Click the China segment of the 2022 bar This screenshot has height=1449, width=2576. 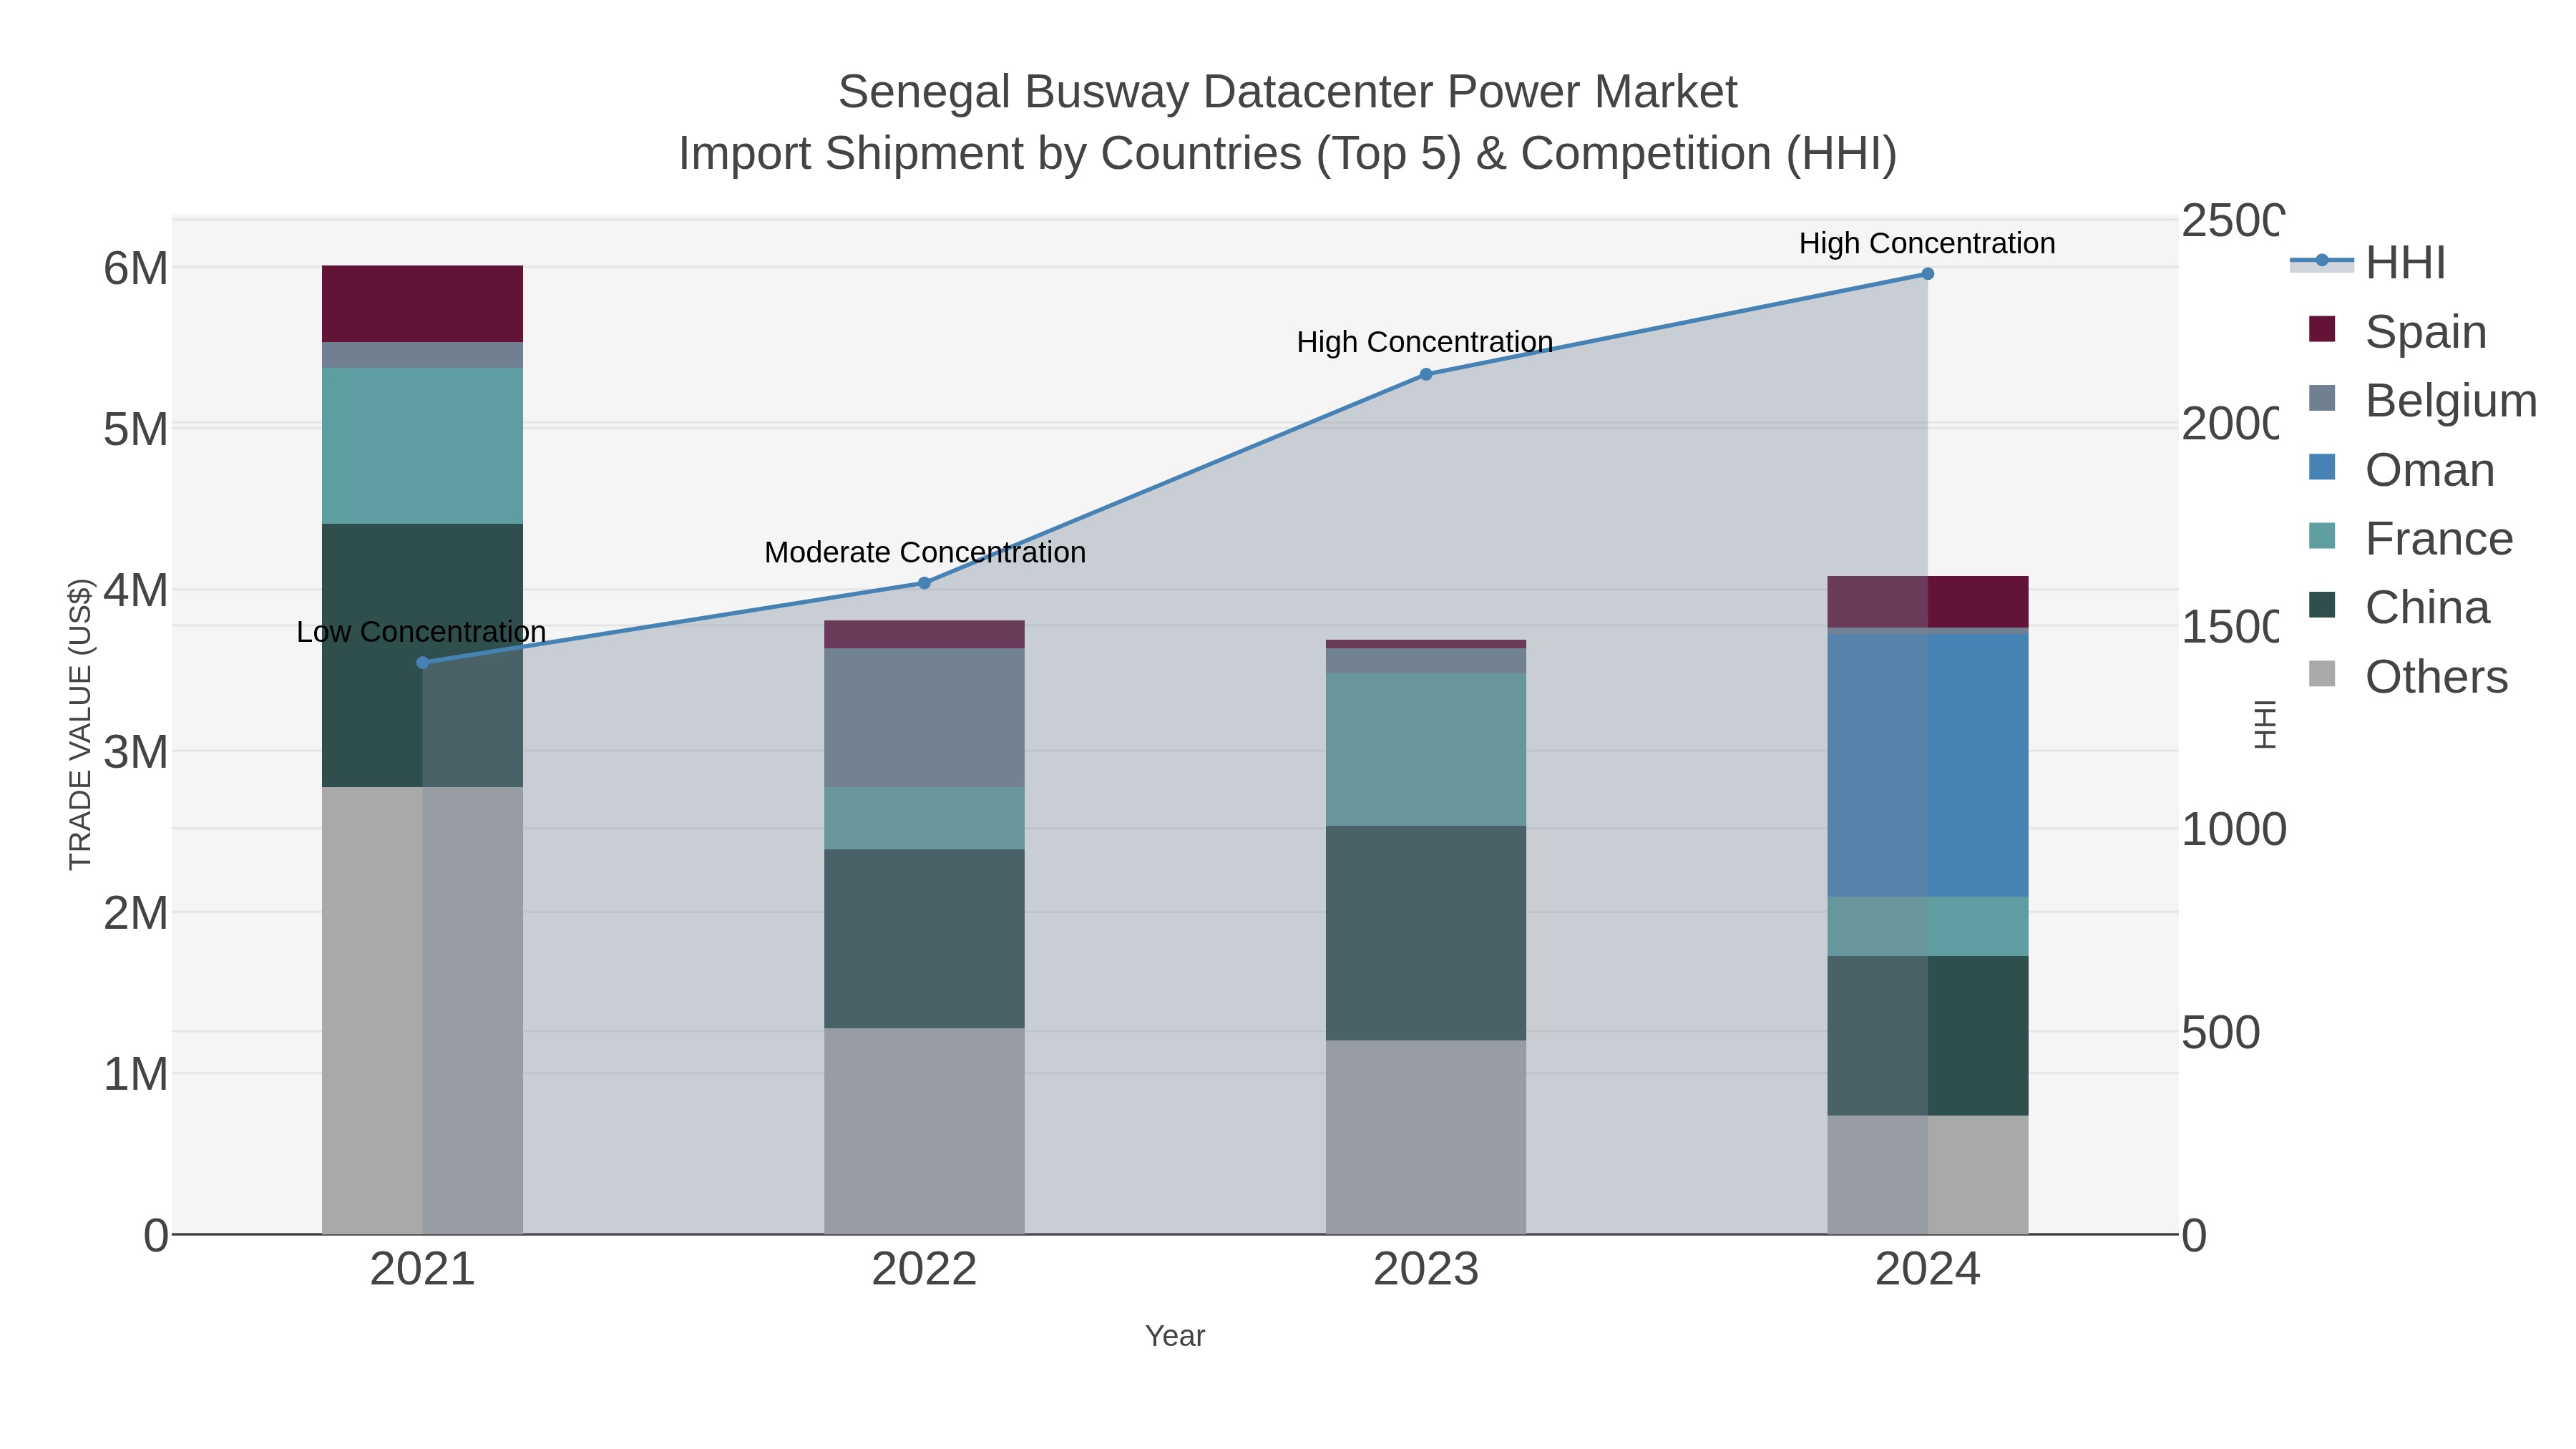tap(924, 939)
